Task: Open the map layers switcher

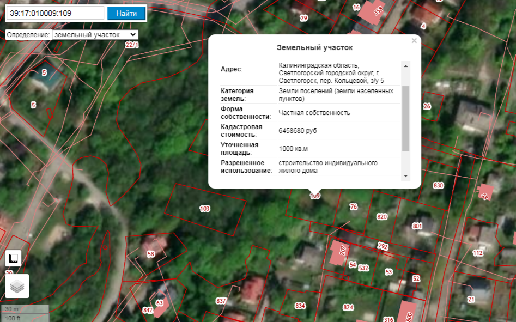Action: pyautogui.click(x=17, y=286)
